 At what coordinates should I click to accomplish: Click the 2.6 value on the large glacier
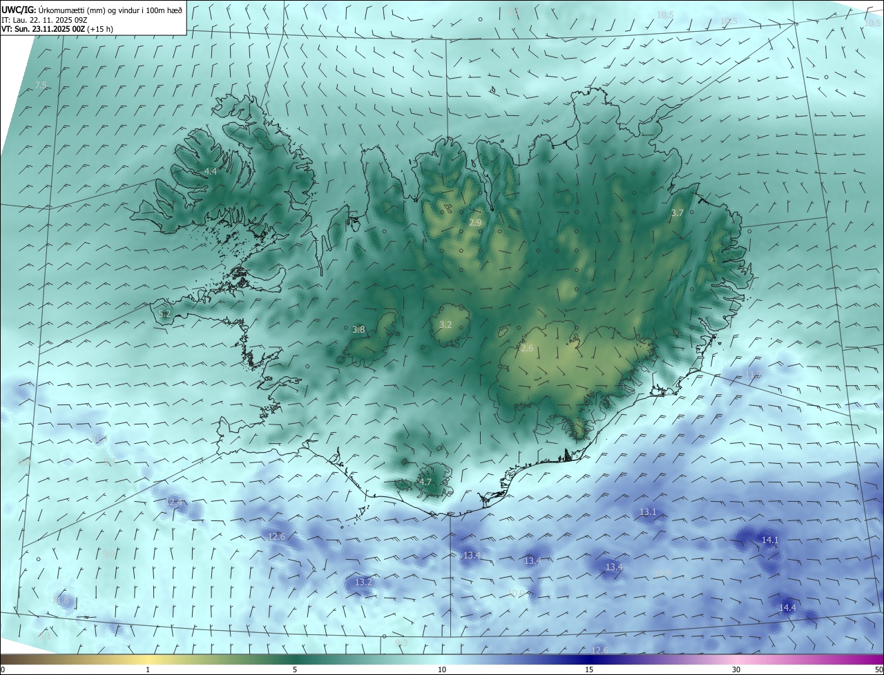coord(527,349)
